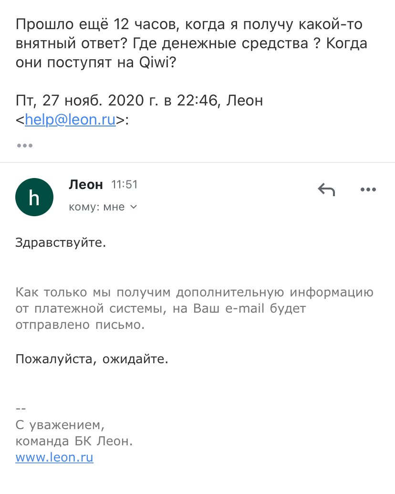This screenshot has height=494, width=395.
Task: Open the help@leon.ru email link
Action: tap(70, 120)
